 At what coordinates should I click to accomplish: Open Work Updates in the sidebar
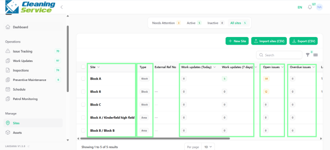[x=33, y=61]
